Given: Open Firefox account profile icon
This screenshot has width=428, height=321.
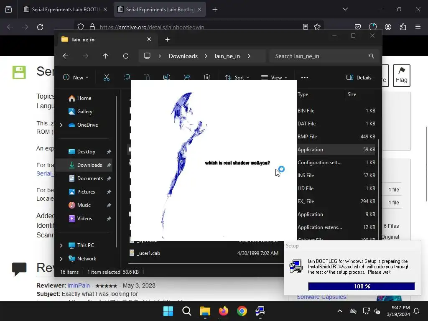Looking at the screenshot, I should coord(388,27).
